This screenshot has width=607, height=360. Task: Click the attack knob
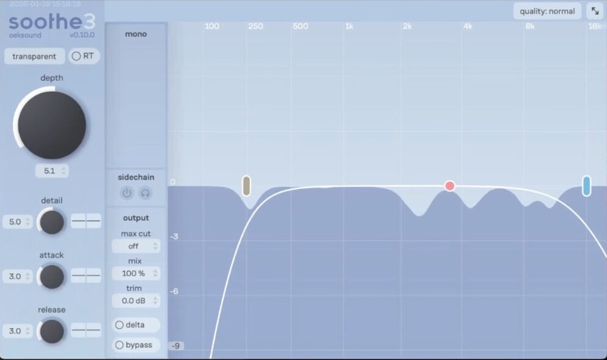pos(52,277)
